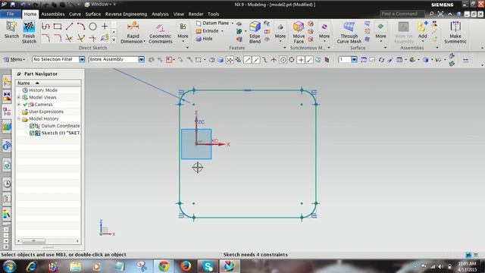Open No Selection Filter dropdown
This screenshot has height=273, width=485.
pyautogui.click(x=82, y=59)
